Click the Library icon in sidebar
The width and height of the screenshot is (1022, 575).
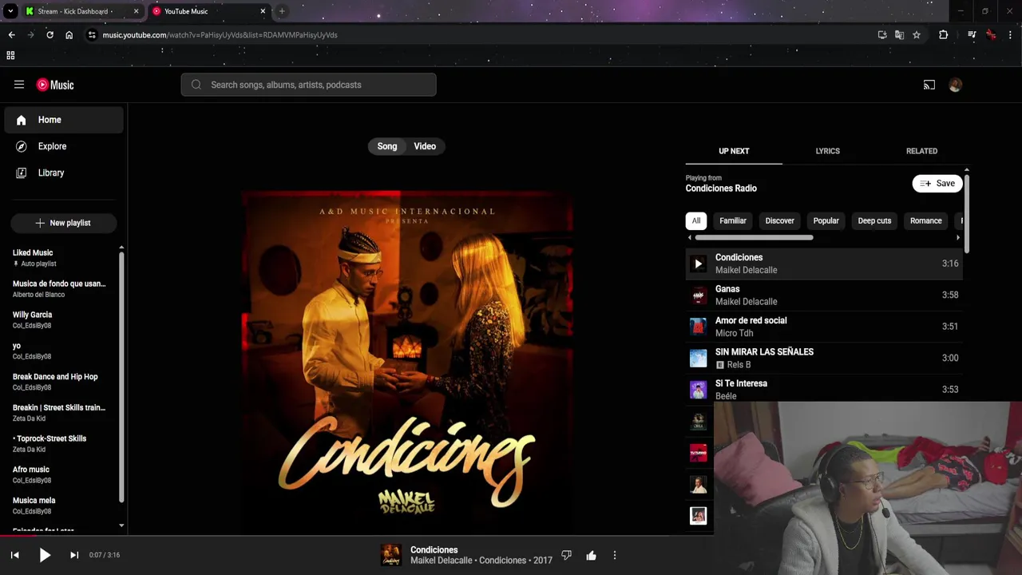coord(22,172)
